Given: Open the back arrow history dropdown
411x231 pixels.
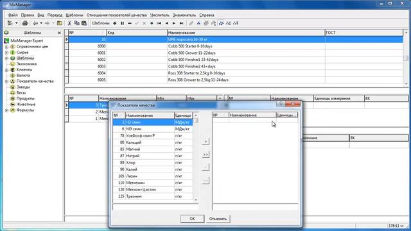Looking at the screenshot, I should pyautogui.click(x=41, y=23).
